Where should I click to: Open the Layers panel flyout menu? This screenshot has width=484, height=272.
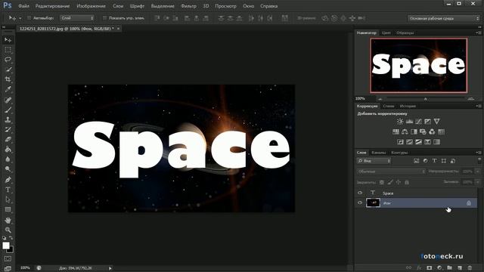[479, 153]
